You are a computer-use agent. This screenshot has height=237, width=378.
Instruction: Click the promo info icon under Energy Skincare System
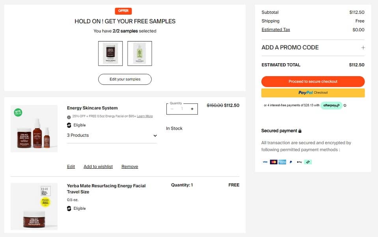[x=69, y=117]
